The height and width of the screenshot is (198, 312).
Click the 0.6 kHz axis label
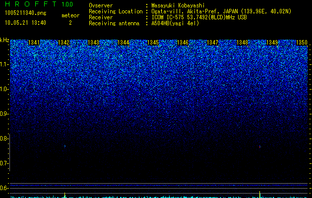4,188
